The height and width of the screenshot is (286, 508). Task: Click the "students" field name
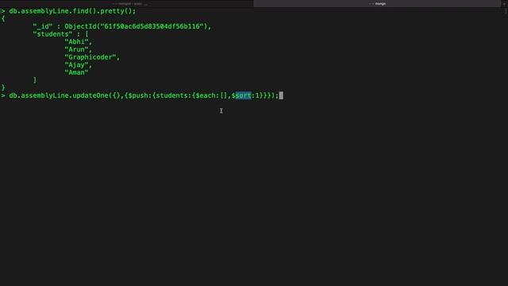tap(52, 34)
